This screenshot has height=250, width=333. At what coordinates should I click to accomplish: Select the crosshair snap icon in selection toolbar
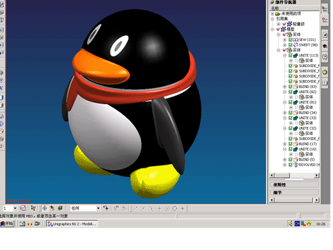coord(44,208)
